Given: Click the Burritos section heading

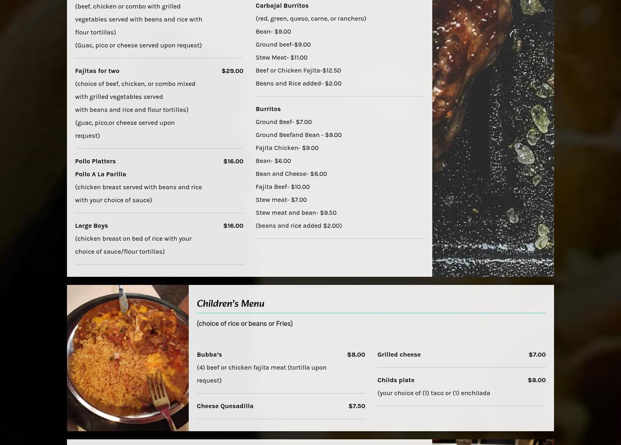Looking at the screenshot, I should coord(268,109).
